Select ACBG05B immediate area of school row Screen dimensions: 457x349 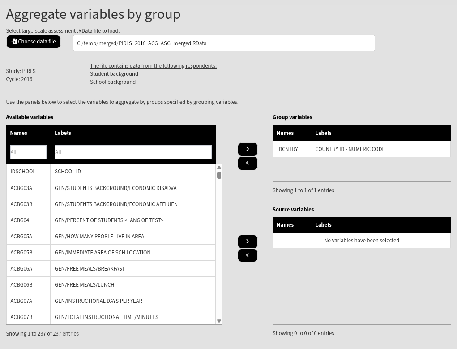click(111, 253)
